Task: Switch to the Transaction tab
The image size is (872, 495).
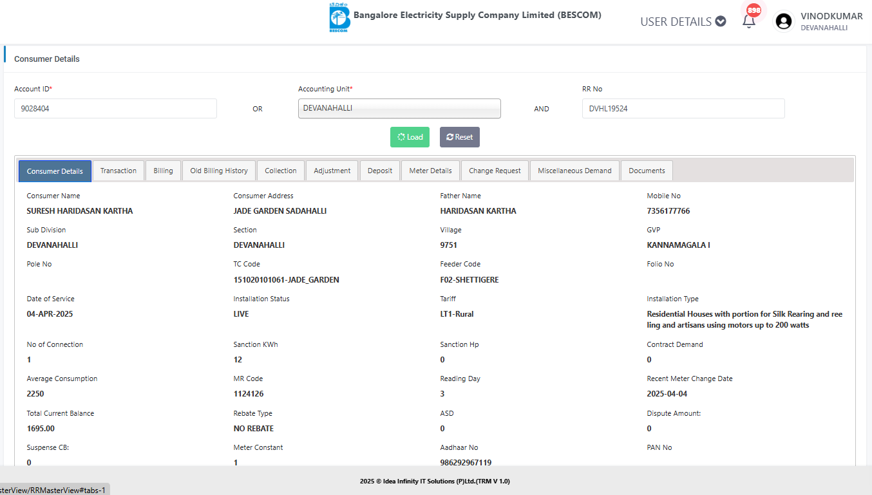Action: click(118, 171)
